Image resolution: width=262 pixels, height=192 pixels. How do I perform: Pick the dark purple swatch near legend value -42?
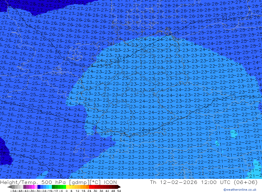pyautogui.click(x=25, y=187)
